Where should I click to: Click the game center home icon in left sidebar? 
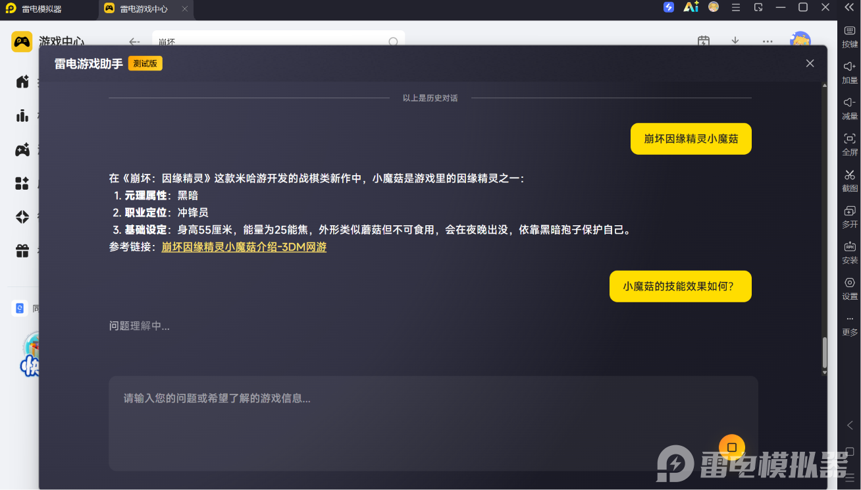coord(22,82)
